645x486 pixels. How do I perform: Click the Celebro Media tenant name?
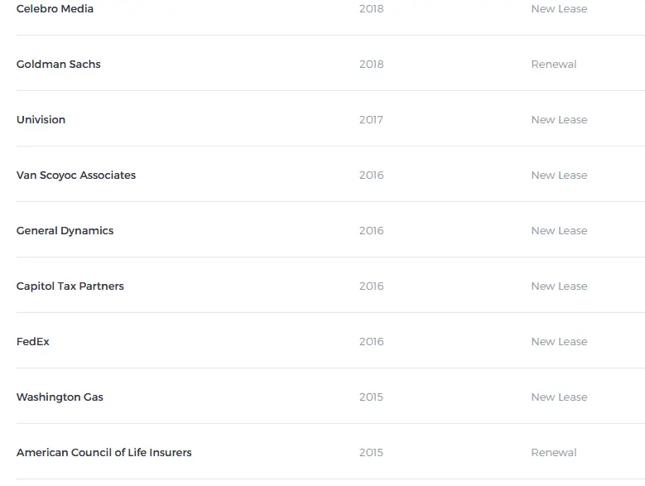[55, 9]
